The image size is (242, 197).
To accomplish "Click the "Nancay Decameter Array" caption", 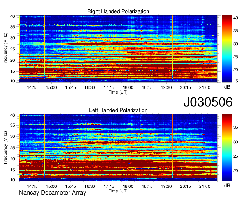I will [x=52, y=192].
